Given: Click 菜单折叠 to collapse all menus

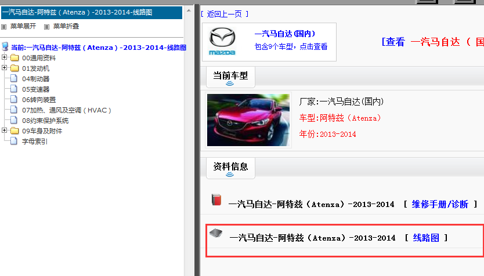Looking at the screenshot, I should click(66, 27).
